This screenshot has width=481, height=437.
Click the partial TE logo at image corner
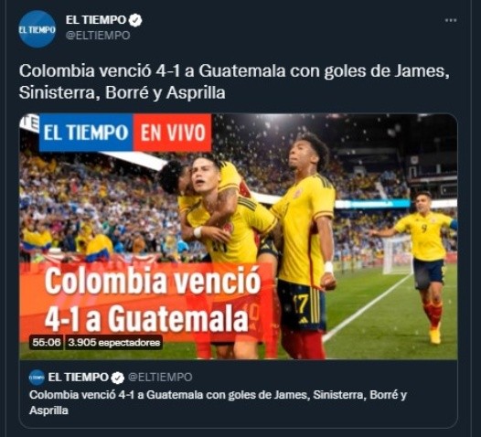click(x=30, y=123)
